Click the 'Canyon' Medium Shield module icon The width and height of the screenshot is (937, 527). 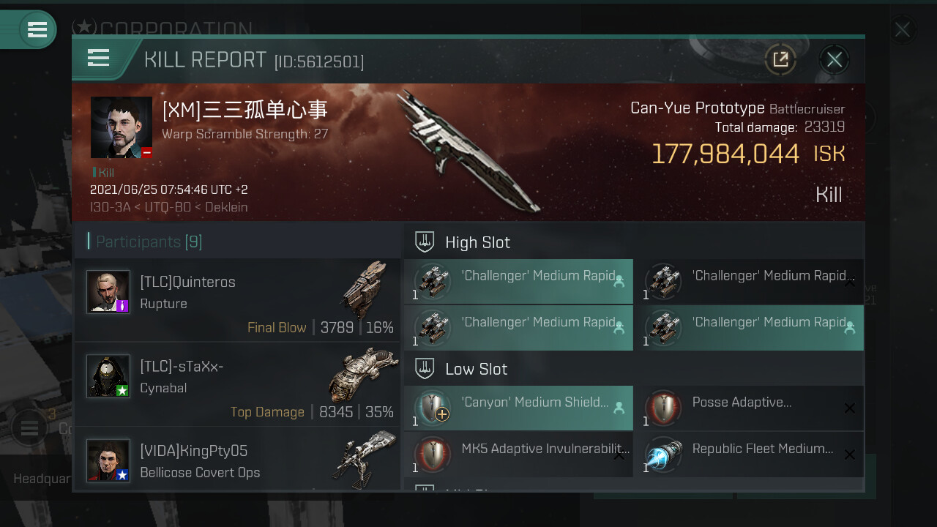tap(433, 408)
